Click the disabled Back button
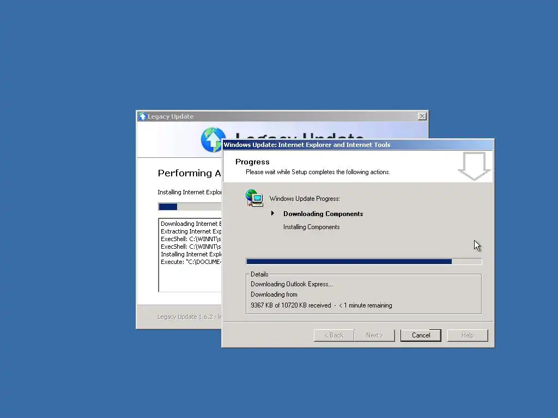Viewport: 558px width, 418px height. (x=334, y=335)
